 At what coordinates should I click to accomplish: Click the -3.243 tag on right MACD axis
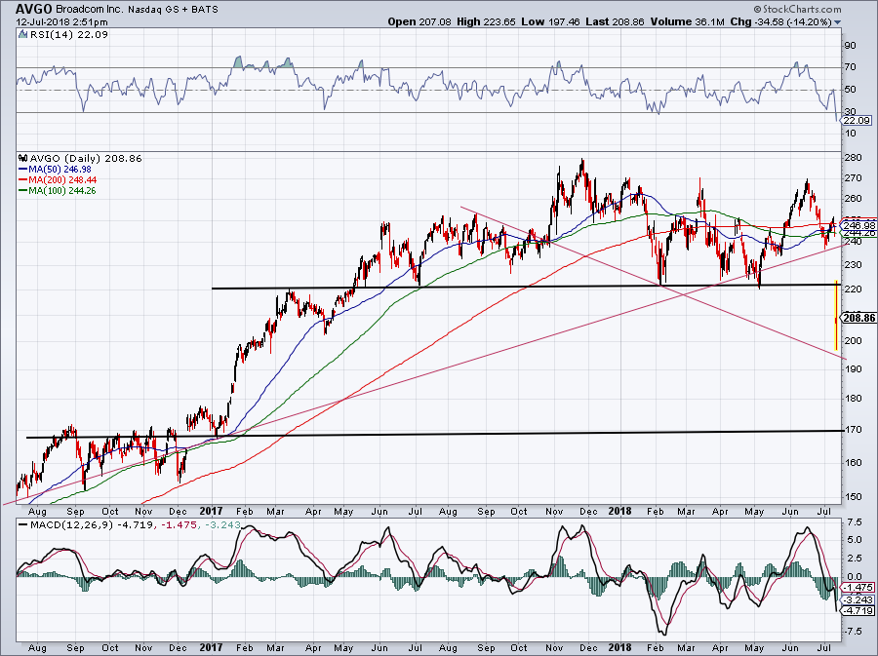(858, 599)
